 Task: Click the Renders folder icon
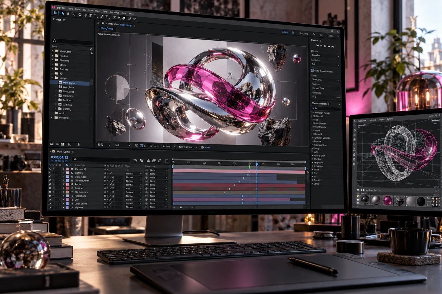pos(57,55)
